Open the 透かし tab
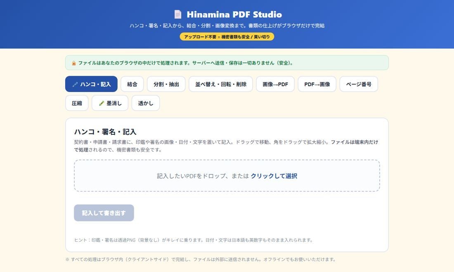This screenshot has width=454, height=272. pyautogui.click(x=146, y=103)
